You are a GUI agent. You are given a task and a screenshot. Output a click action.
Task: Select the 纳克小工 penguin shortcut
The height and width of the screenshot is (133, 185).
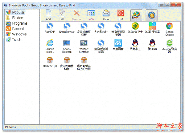point(135,45)
